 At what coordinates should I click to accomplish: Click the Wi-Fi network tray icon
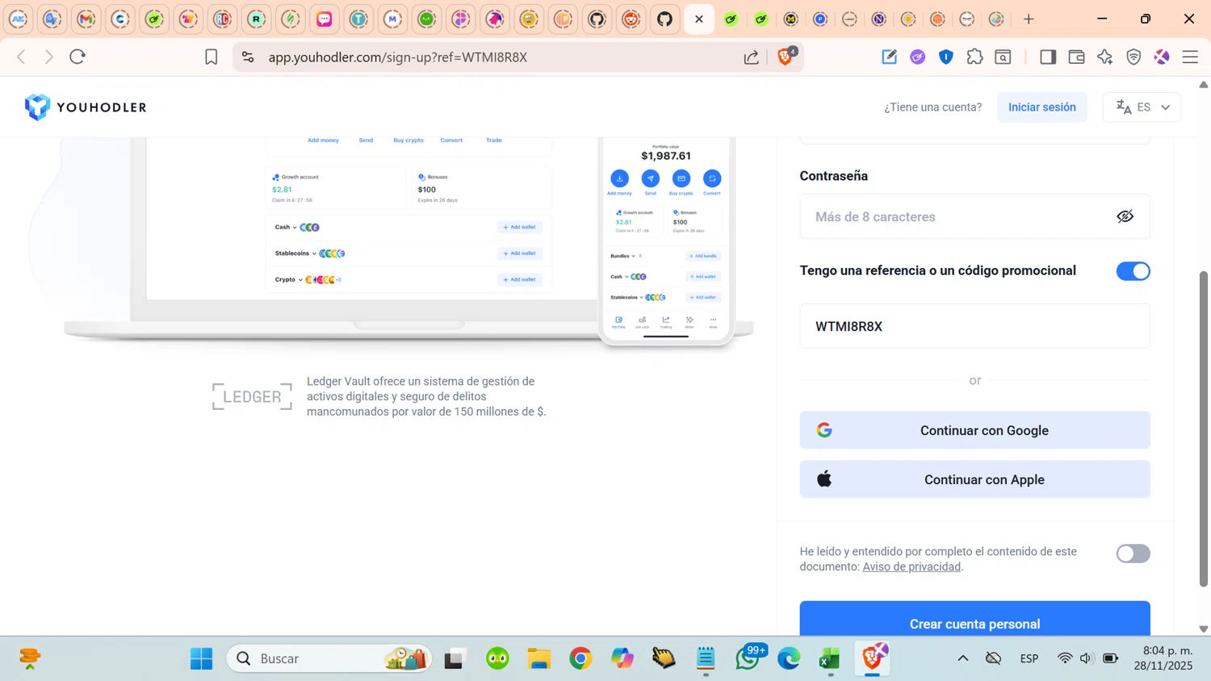[x=1065, y=658]
